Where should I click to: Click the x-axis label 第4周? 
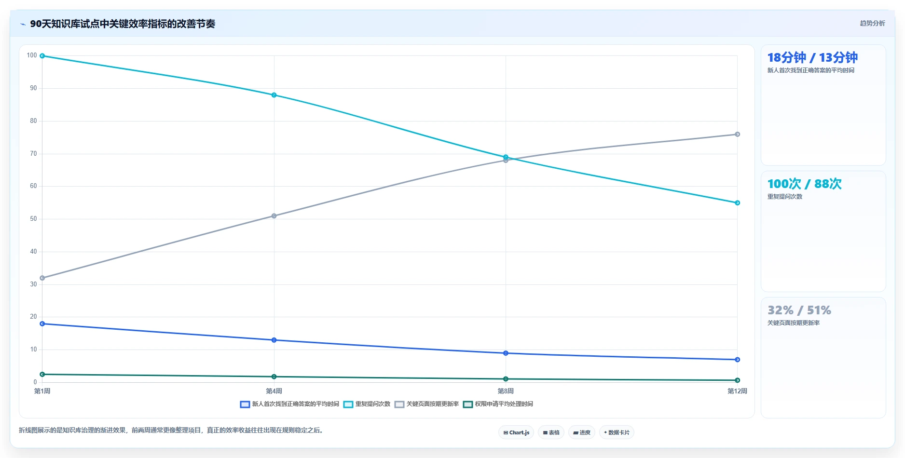pos(274,391)
